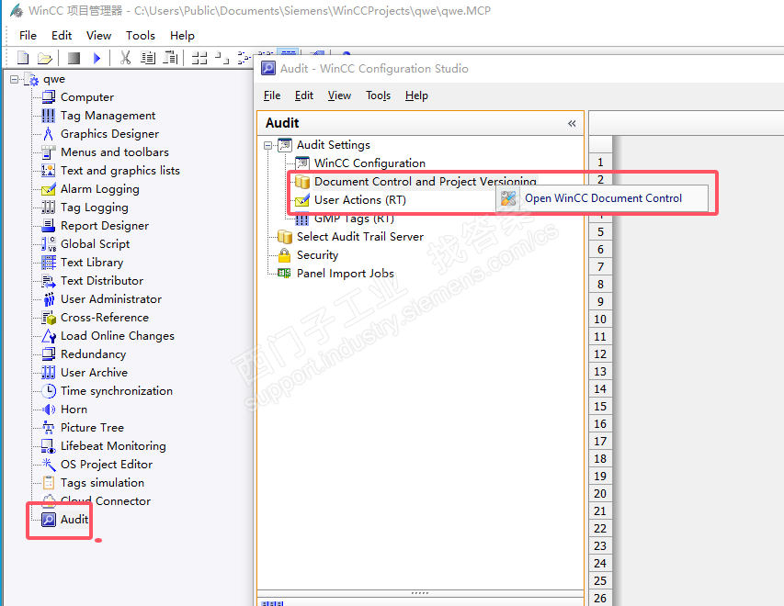Select Cloud Connector entry
784x606 pixels.
[106, 501]
